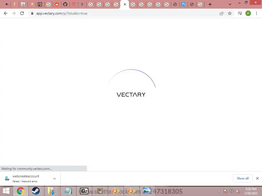Open the tab search dropdown

tap(230, 5)
